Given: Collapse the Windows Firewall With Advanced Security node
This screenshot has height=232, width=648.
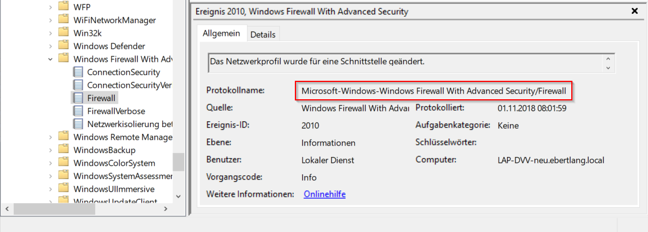Looking at the screenshot, I should point(50,59).
